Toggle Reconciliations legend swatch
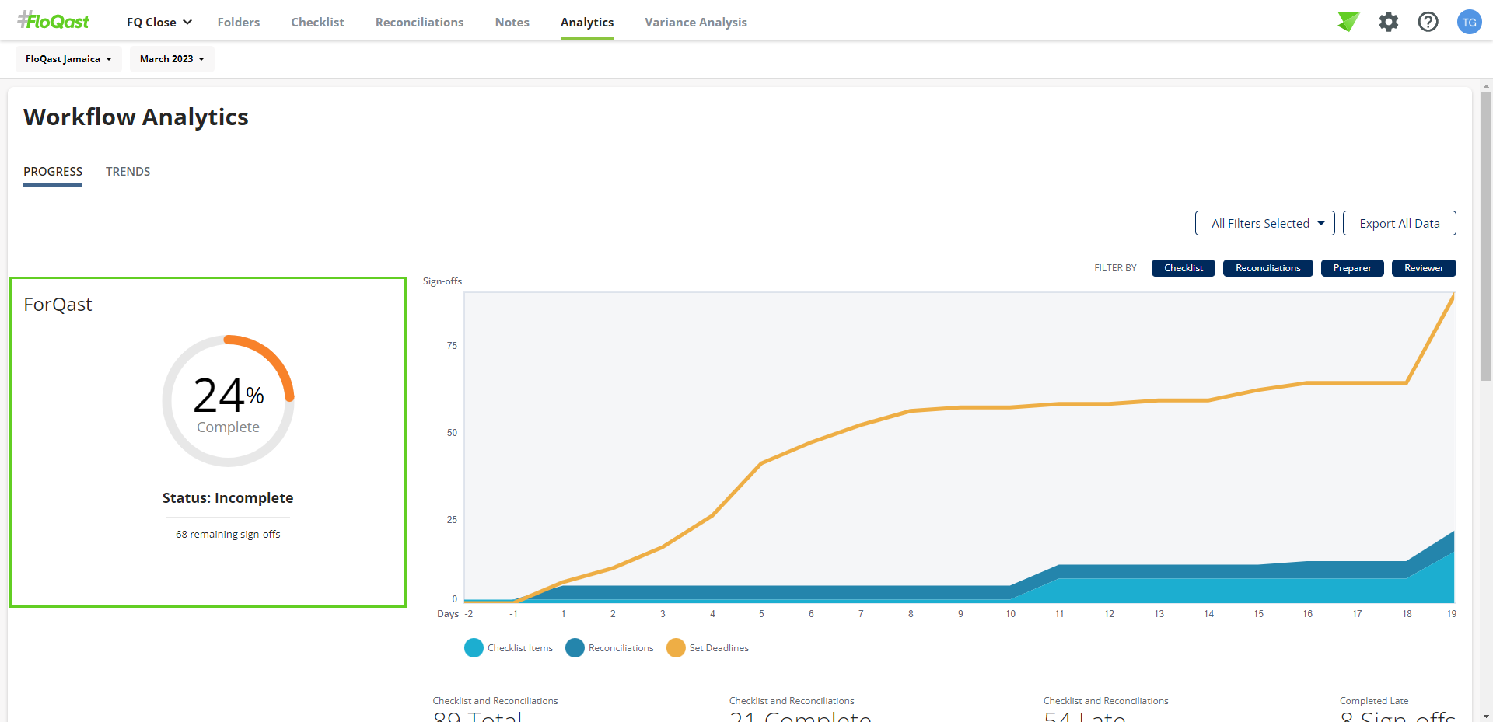 [575, 647]
